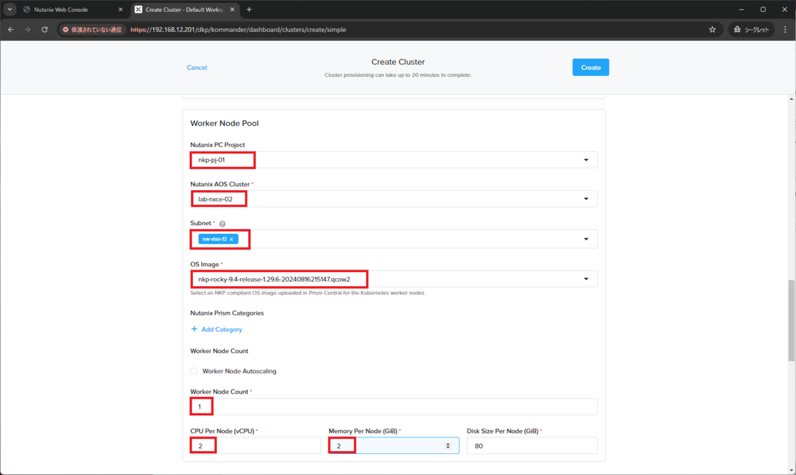
Task: Focus the Disk Size Per Node field
Action: tap(532, 446)
